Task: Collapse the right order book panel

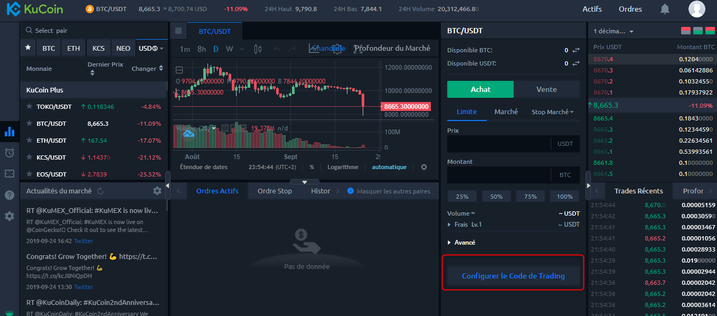Action: 589,185
